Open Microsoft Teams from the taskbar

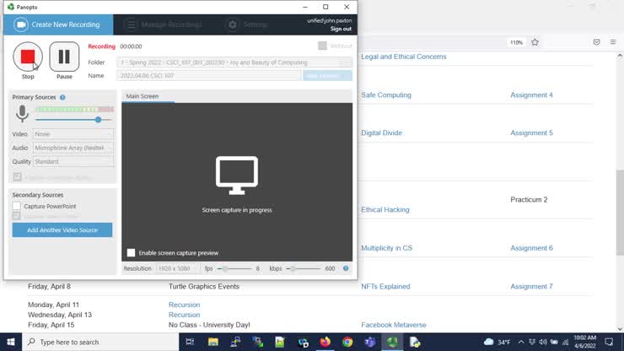pyautogui.click(x=369, y=342)
